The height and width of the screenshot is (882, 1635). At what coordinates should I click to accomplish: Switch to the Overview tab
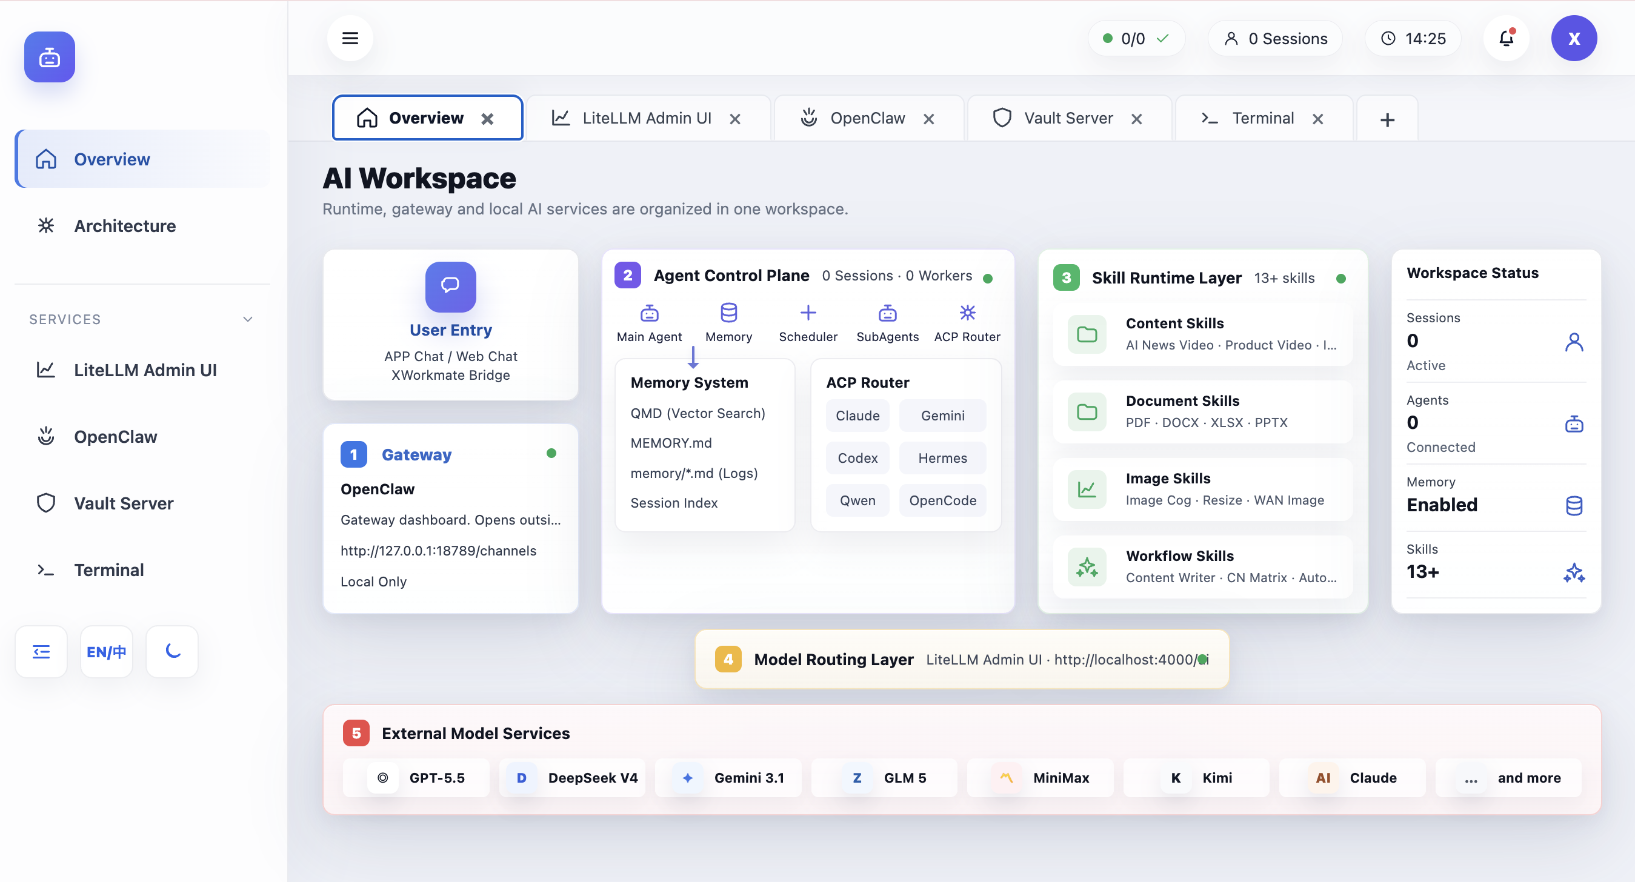[x=427, y=118]
